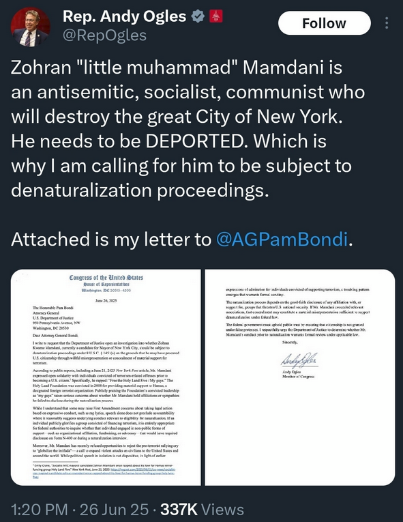The image size is (403, 522).
Task: Click the blue verified checkmark badge
Action: 198,16
